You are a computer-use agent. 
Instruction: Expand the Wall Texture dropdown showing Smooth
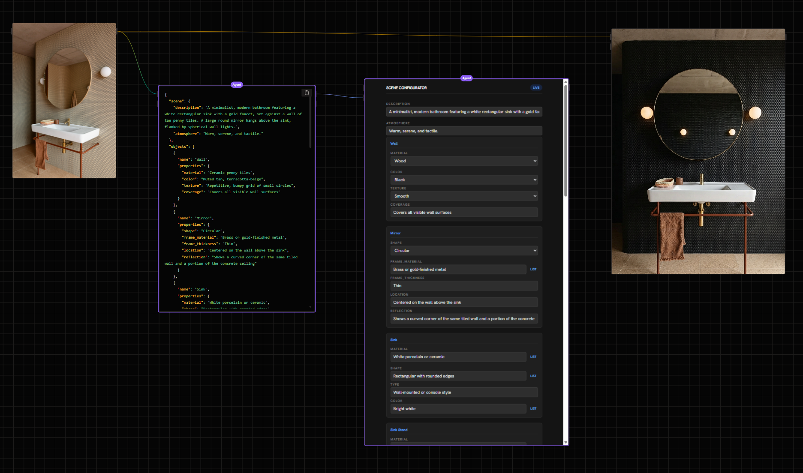464,196
